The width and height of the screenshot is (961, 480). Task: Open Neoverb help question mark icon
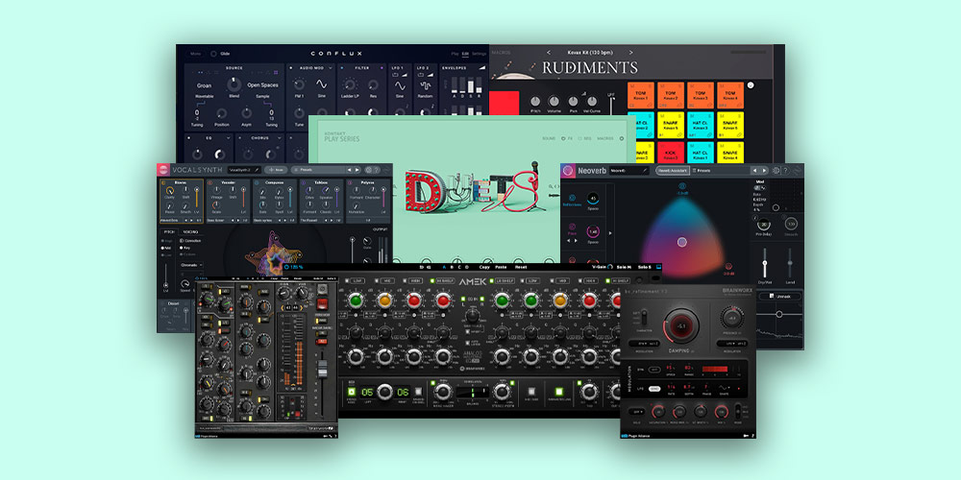click(785, 170)
